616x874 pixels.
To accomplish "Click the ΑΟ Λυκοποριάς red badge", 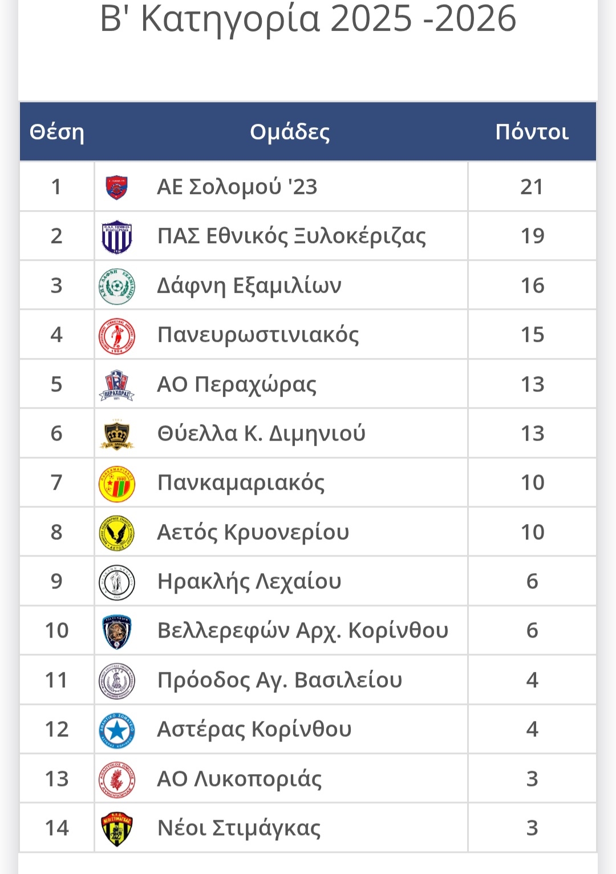I will click(x=117, y=779).
